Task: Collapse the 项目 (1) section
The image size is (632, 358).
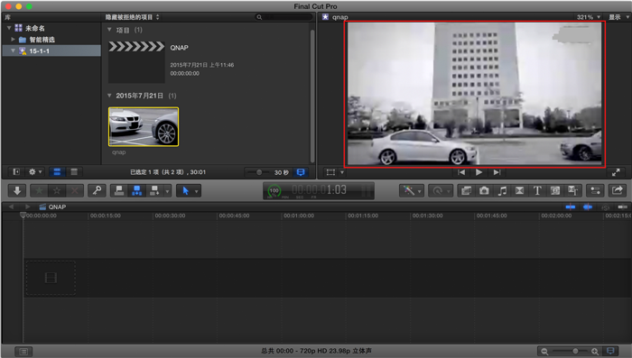Action: (109, 30)
